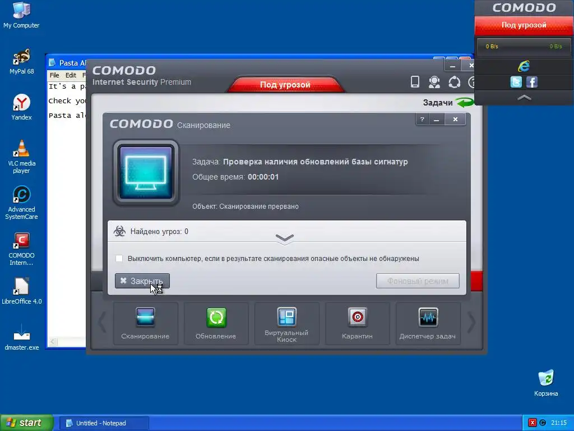This screenshot has height=431, width=574.
Task: Click the green Задачи arrow icon
Action: point(465,102)
